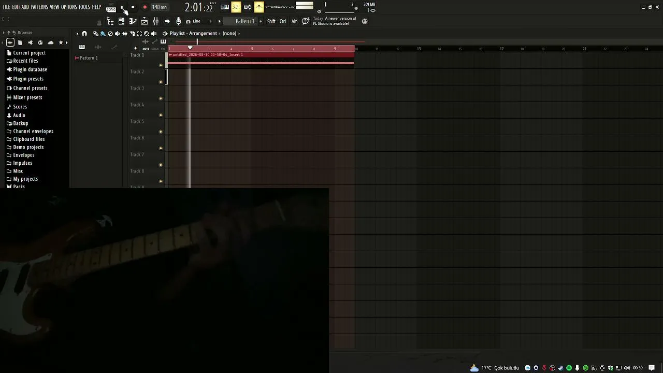Toggle the 3-2-1 countdown before recording
Viewport: 663px width, 373px height.
(x=236, y=7)
